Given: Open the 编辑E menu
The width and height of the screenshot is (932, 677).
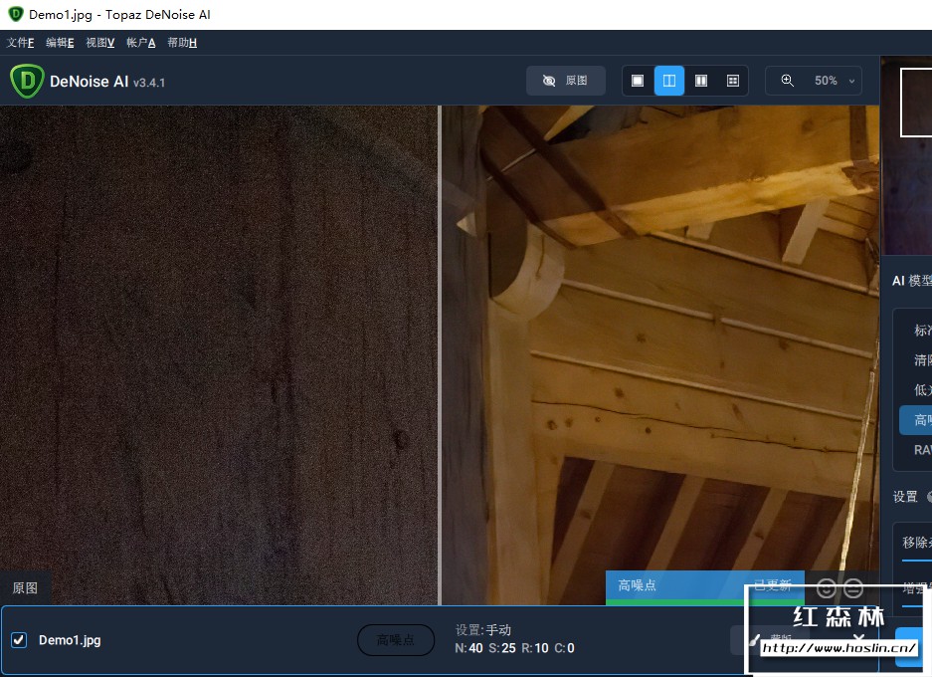Looking at the screenshot, I should point(60,43).
